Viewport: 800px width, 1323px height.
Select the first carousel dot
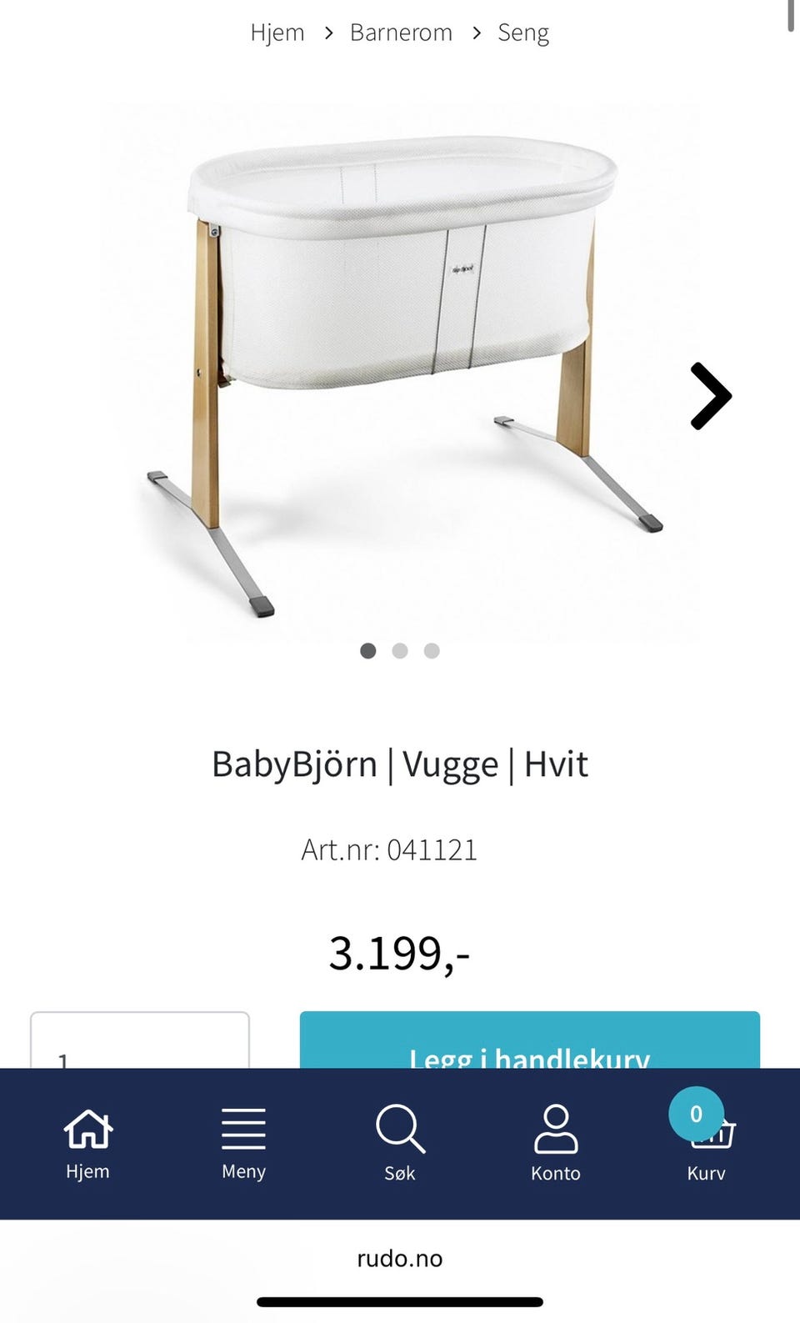point(367,650)
